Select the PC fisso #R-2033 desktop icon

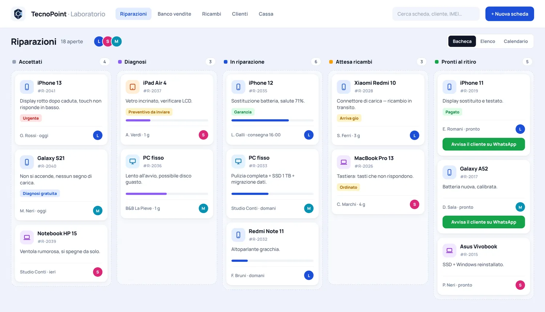(x=238, y=162)
